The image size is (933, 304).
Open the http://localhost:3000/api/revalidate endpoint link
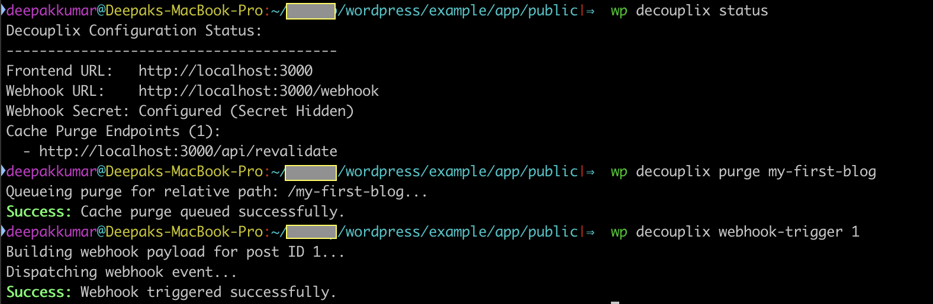[188, 151]
